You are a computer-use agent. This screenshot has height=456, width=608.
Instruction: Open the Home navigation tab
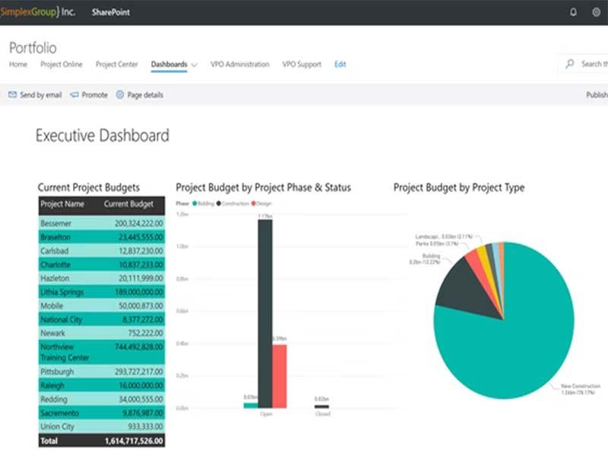[18, 65]
